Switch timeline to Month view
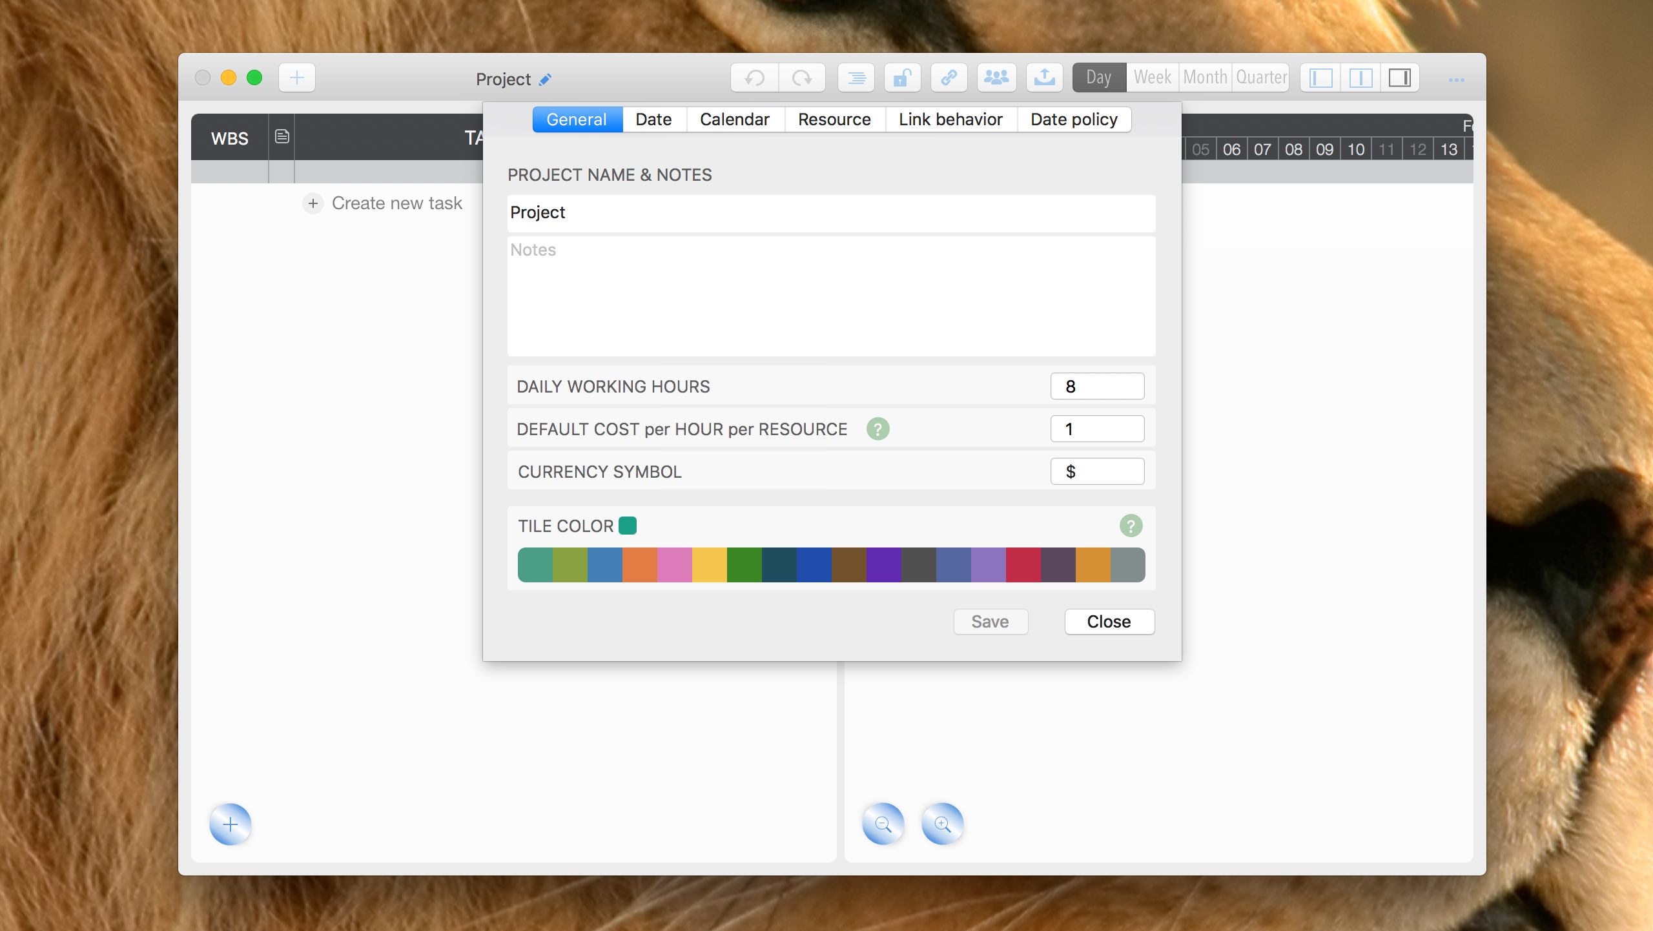1653x931 pixels. coord(1205,77)
